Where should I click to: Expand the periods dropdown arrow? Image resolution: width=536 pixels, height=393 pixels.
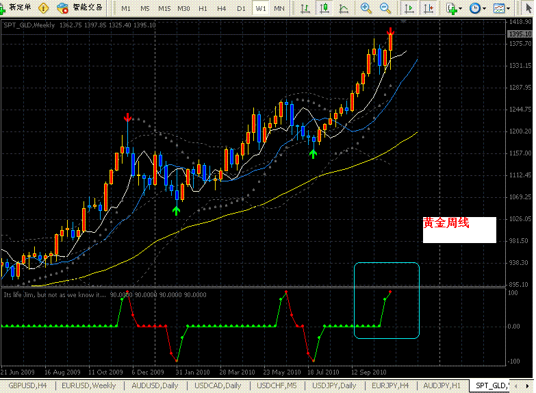(484, 8)
